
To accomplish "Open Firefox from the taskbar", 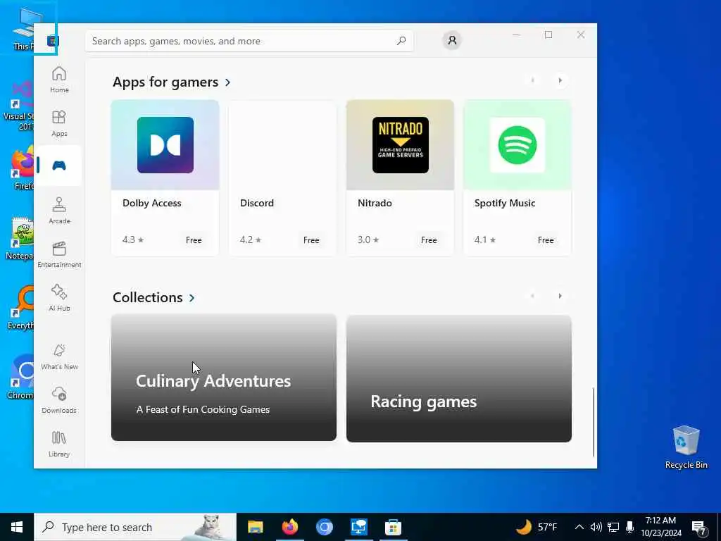I will pyautogui.click(x=289, y=527).
